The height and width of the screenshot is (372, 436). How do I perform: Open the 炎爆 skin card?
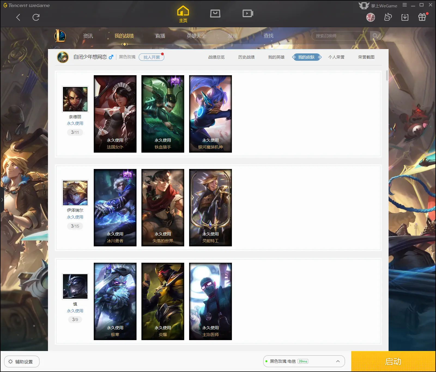click(x=163, y=301)
